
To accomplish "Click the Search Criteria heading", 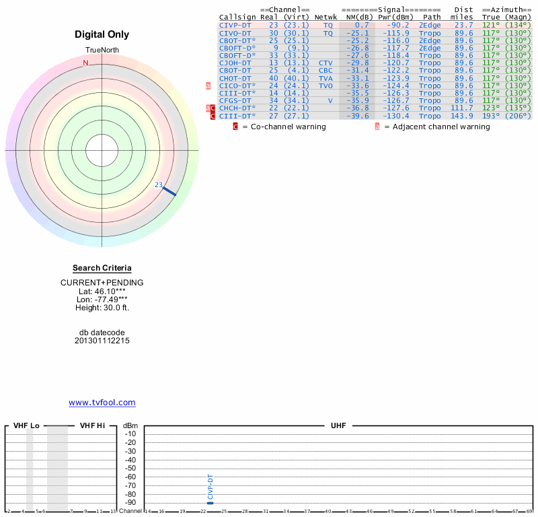I will point(102,268).
